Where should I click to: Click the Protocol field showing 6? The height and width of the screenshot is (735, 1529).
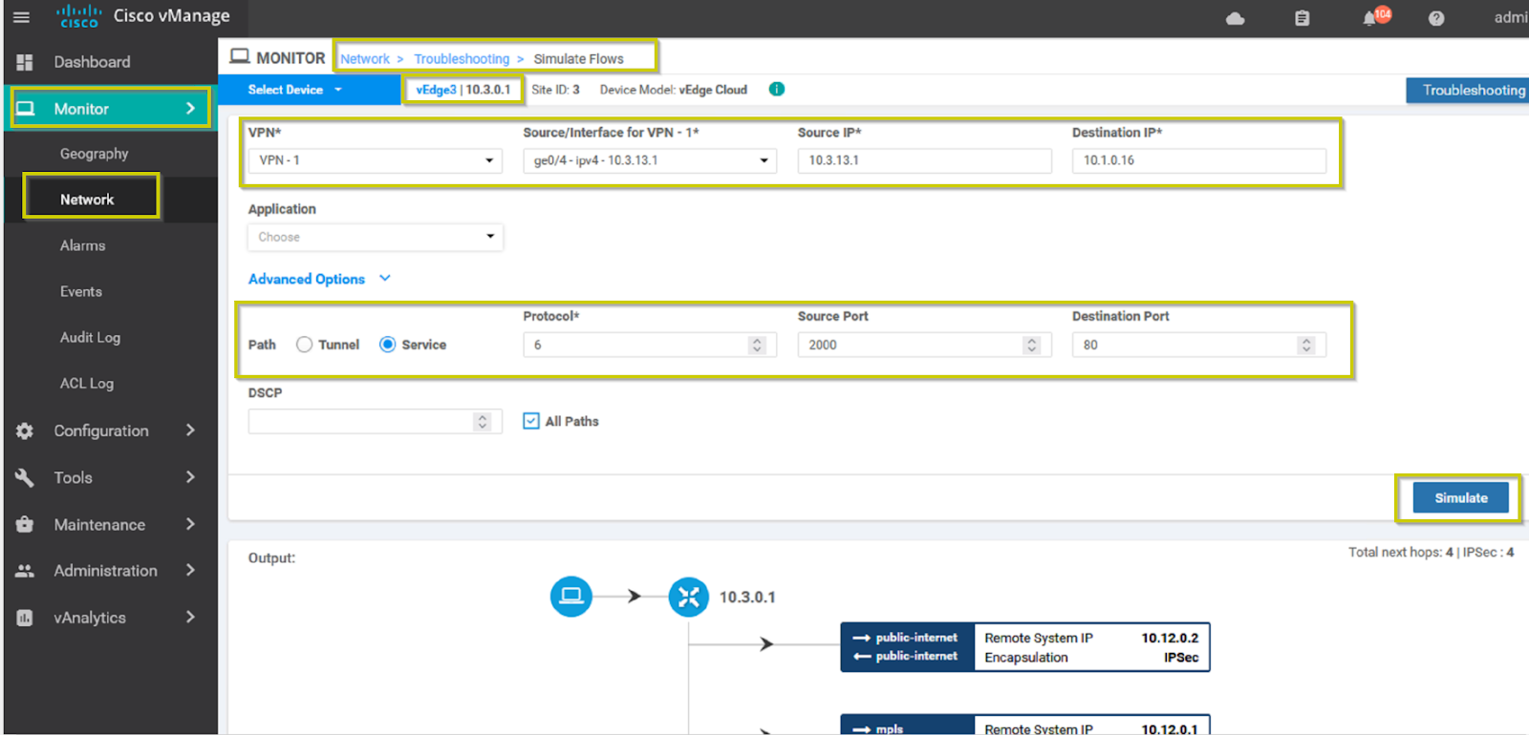(650, 345)
